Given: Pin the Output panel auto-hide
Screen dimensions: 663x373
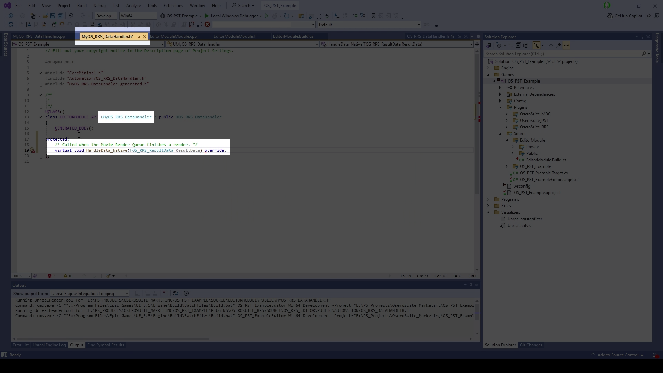Looking at the screenshot, I should tap(471, 285).
